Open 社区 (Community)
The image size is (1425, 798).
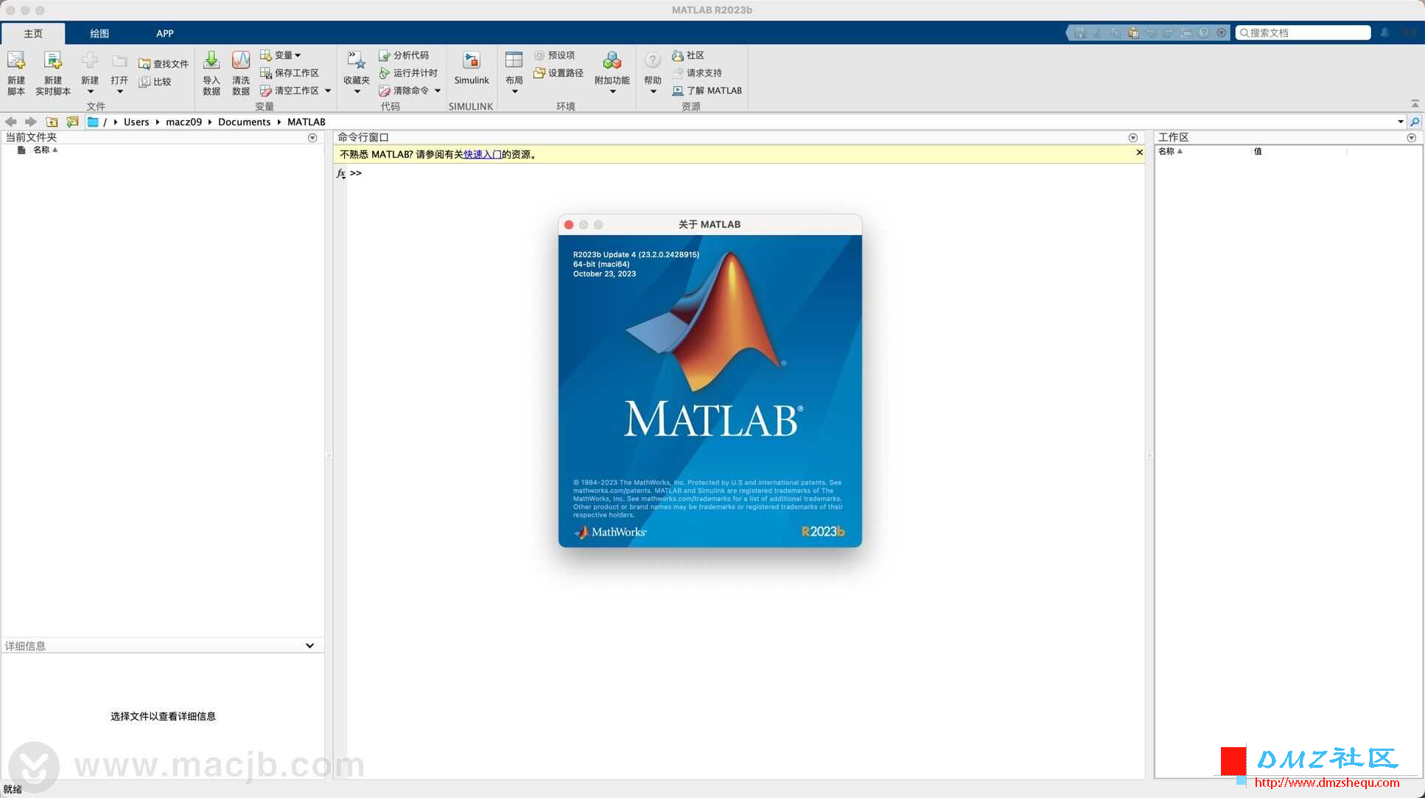[688, 55]
